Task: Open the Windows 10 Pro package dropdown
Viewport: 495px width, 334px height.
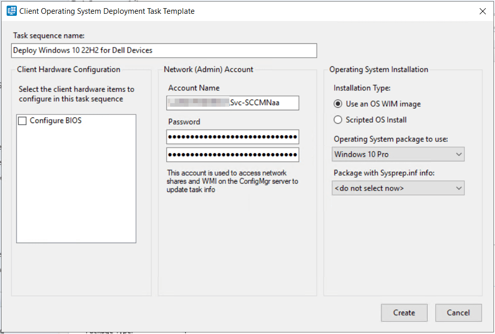Action: (398, 154)
